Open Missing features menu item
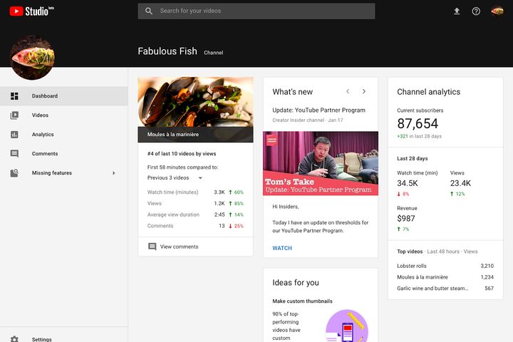513x342 pixels. pyautogui.click(x=64, y=173)
